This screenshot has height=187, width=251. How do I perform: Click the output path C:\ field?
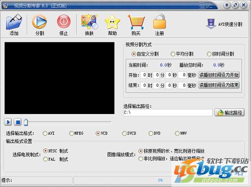[x=168, y=113]
